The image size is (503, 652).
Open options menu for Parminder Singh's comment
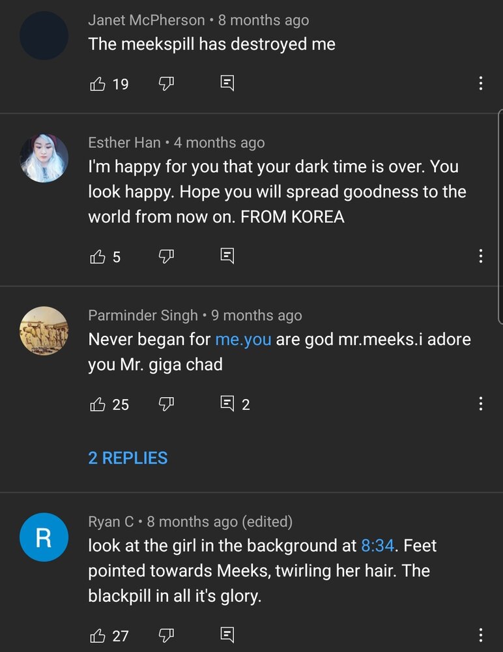(481, 404)
